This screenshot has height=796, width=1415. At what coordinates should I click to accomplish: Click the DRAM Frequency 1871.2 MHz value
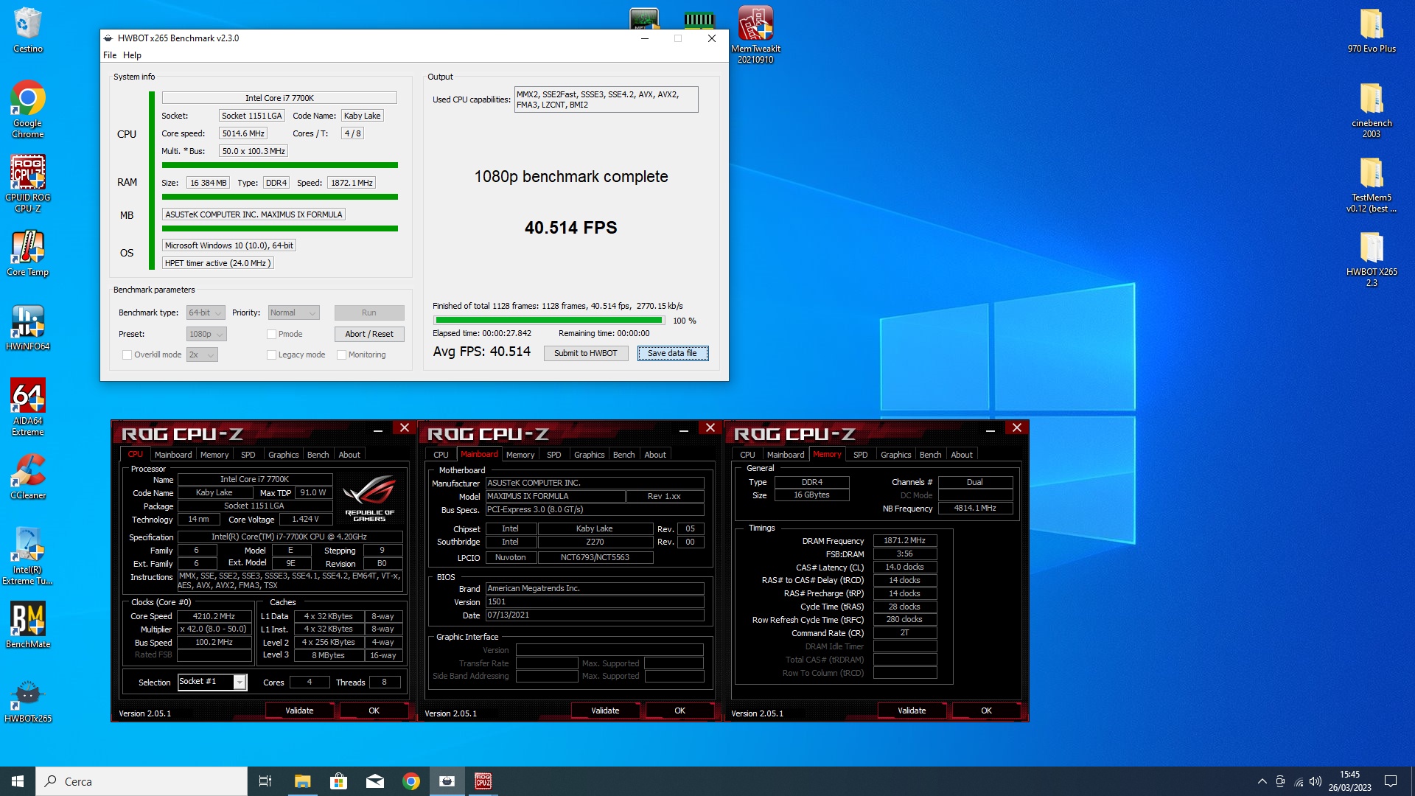pos(905,540)
